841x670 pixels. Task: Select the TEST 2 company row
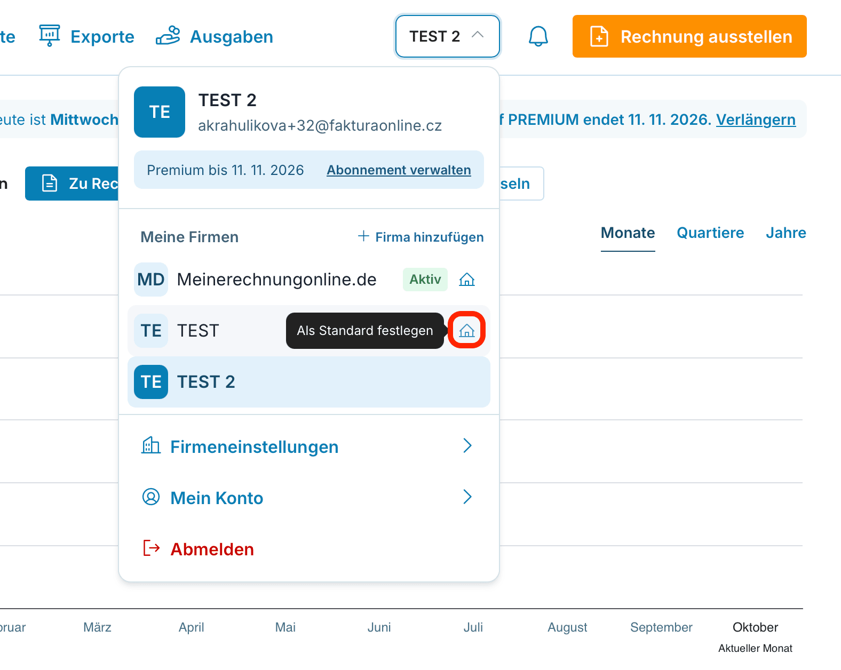tap(309, 382)
